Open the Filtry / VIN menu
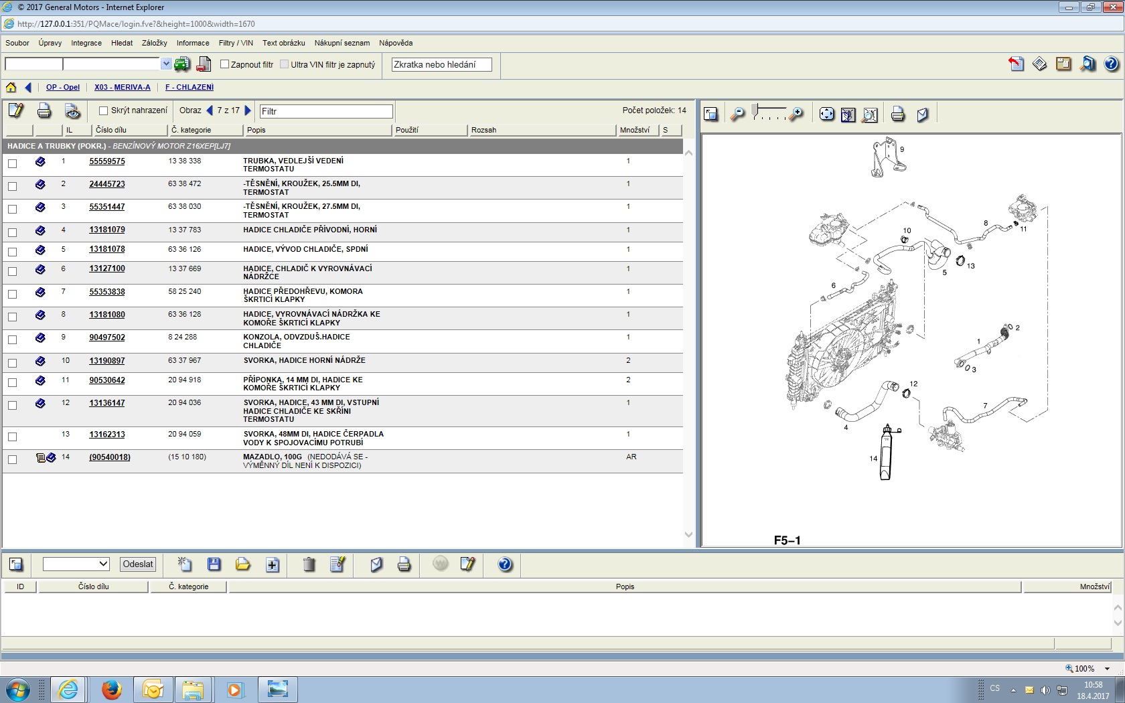1125x703 pixels. coord(236,43)
